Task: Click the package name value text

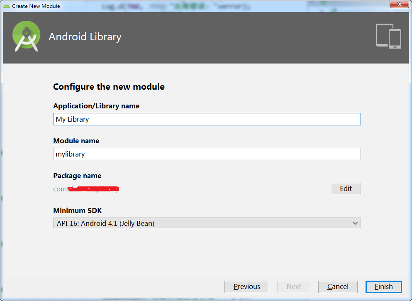Action: pos(86,189)
